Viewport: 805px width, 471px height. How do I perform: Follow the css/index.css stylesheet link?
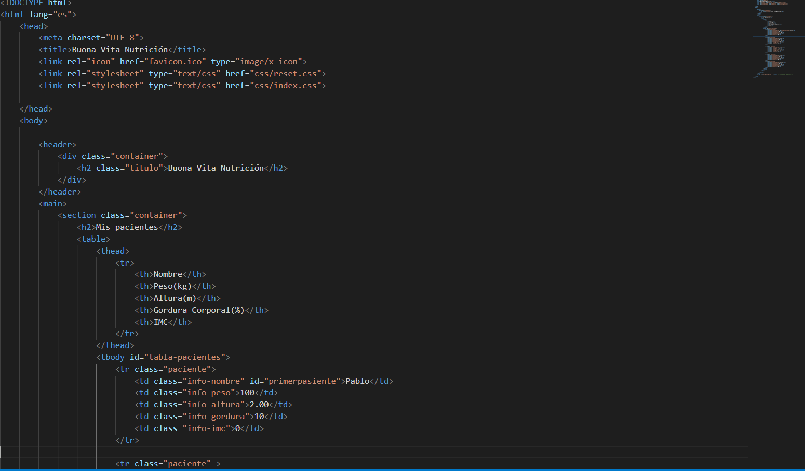[285, 86]
